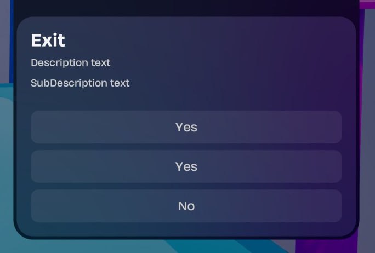Select the Description text label

(x=71, y=62)
